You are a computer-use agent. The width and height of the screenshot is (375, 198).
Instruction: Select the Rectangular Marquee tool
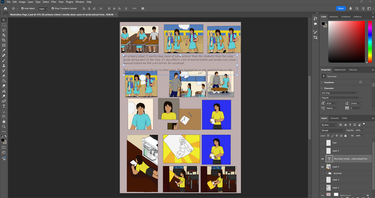(4, 25)
